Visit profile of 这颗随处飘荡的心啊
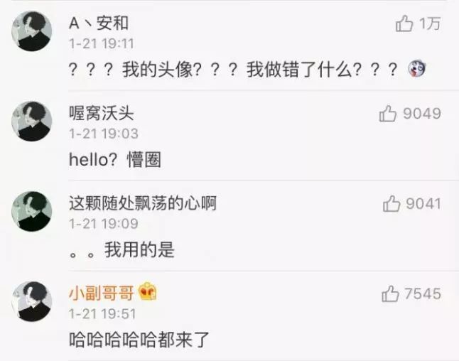 (x=143, y=203)
